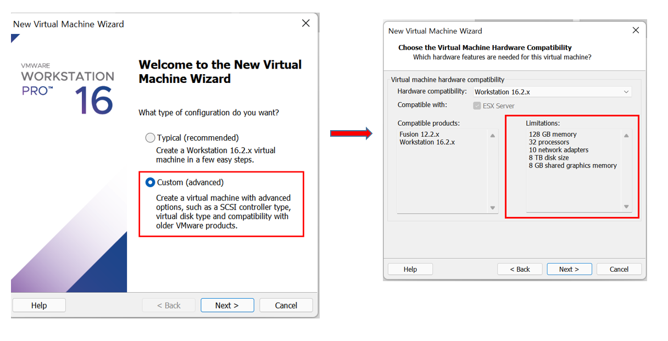Screen dimensions: 668x341
Task: Click the 8 GB shared graphics memory entry
Action: pyautogui.click(x=573, y=165)
